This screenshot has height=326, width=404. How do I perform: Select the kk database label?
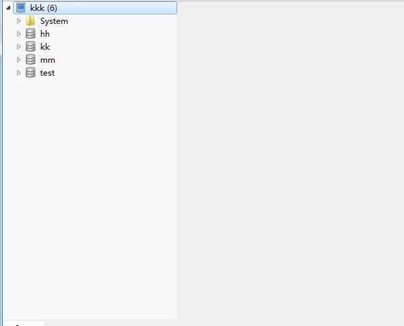(x=45, y=46)
